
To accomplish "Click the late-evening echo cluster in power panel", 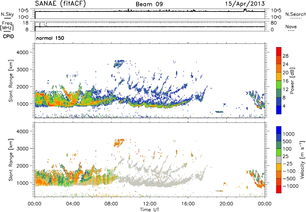I will coord(256,99).
